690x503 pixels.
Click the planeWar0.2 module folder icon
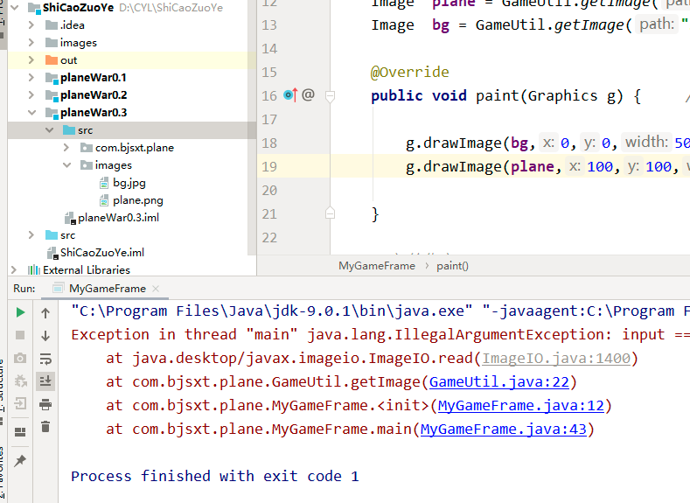coord(52,95)
